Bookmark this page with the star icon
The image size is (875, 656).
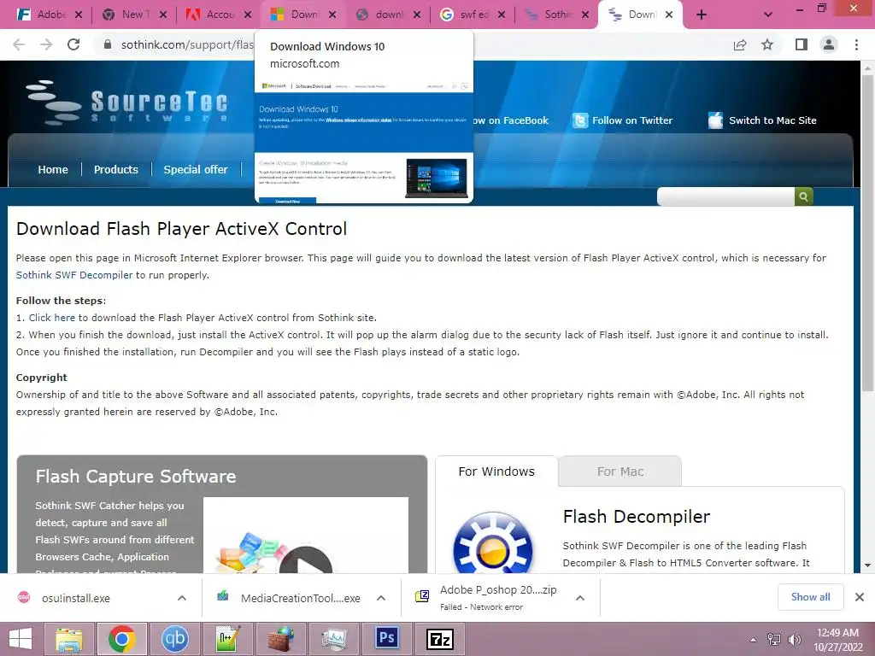tap(767, 44)
